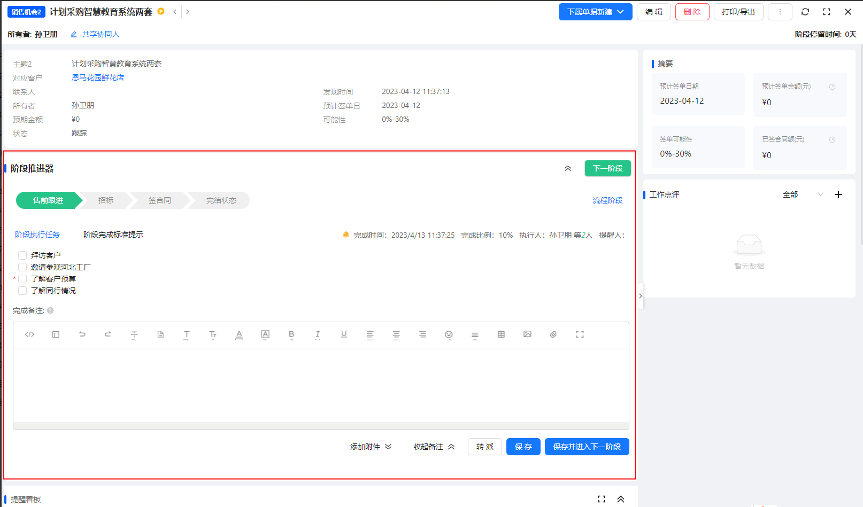
Task: Expand the 添加附件 section
Action: tap(371, 447)
